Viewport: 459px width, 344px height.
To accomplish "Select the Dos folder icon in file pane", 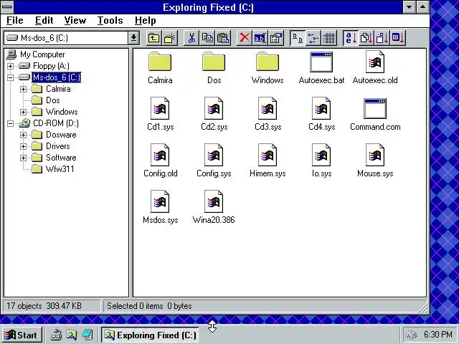I will 214,62.
